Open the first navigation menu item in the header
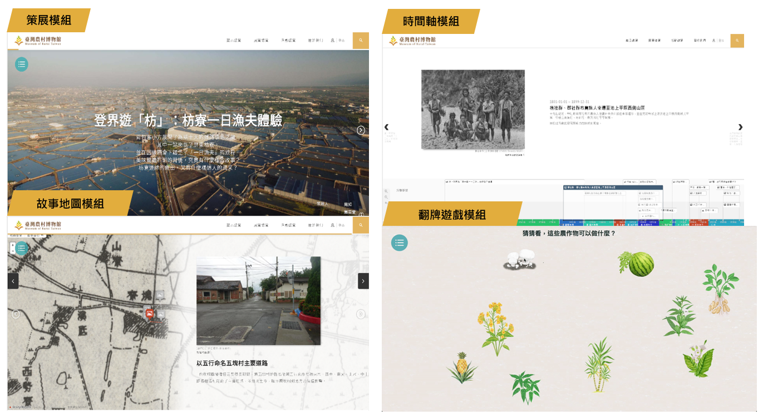763x420 pixels. click(234, 40)
